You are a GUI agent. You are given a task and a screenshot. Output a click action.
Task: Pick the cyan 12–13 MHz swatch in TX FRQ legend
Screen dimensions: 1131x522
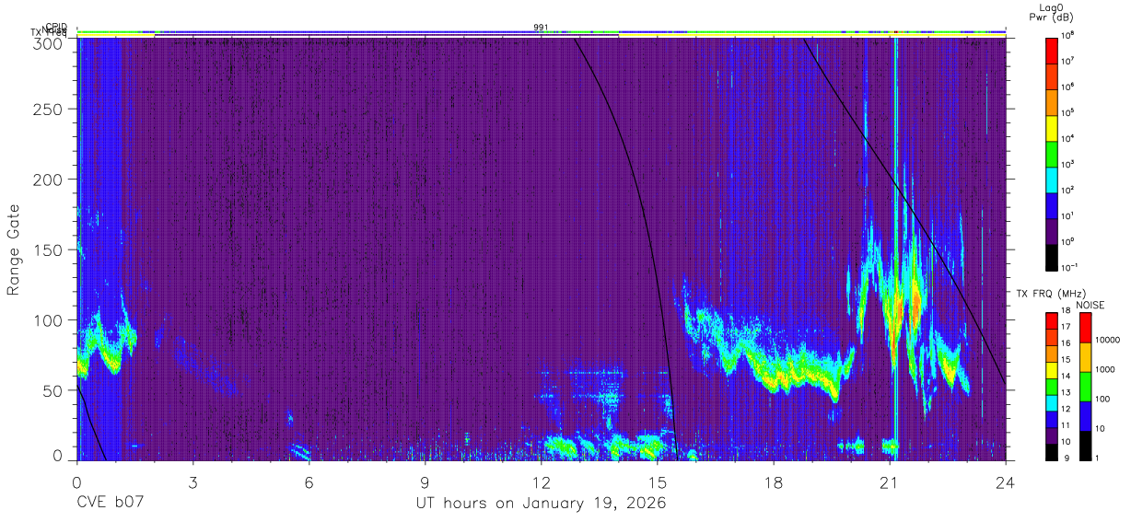(x=1052, y=403)
